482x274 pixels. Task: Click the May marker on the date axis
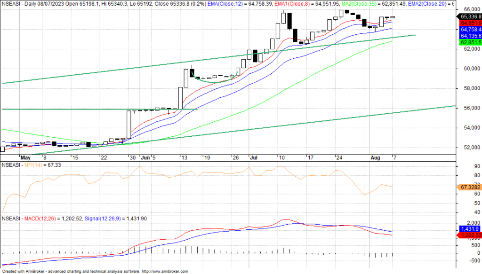click(26, 157)
